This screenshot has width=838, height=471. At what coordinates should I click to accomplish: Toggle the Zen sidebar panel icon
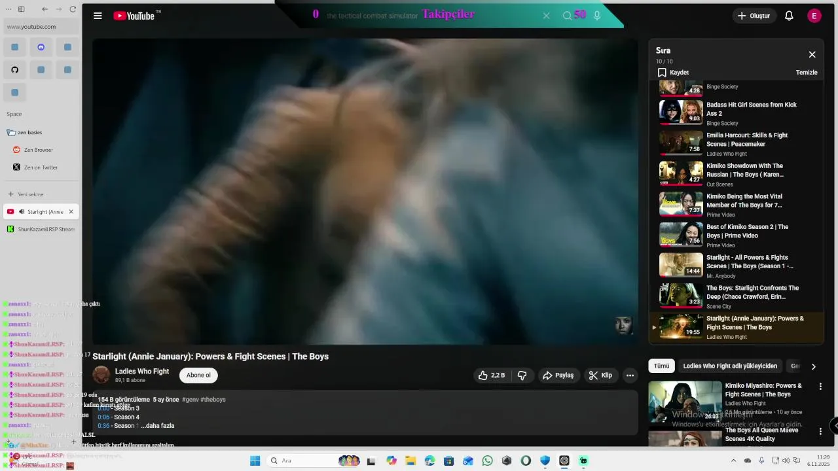(x=21, y=9)
